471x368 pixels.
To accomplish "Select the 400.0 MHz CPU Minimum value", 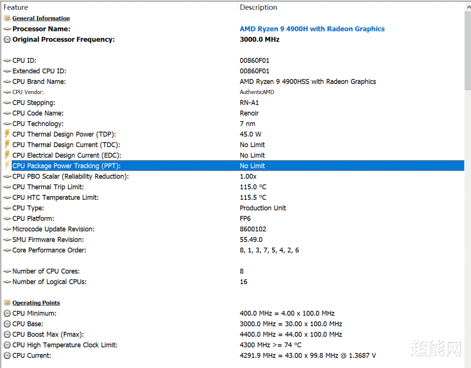I will (x=287, y=313).
